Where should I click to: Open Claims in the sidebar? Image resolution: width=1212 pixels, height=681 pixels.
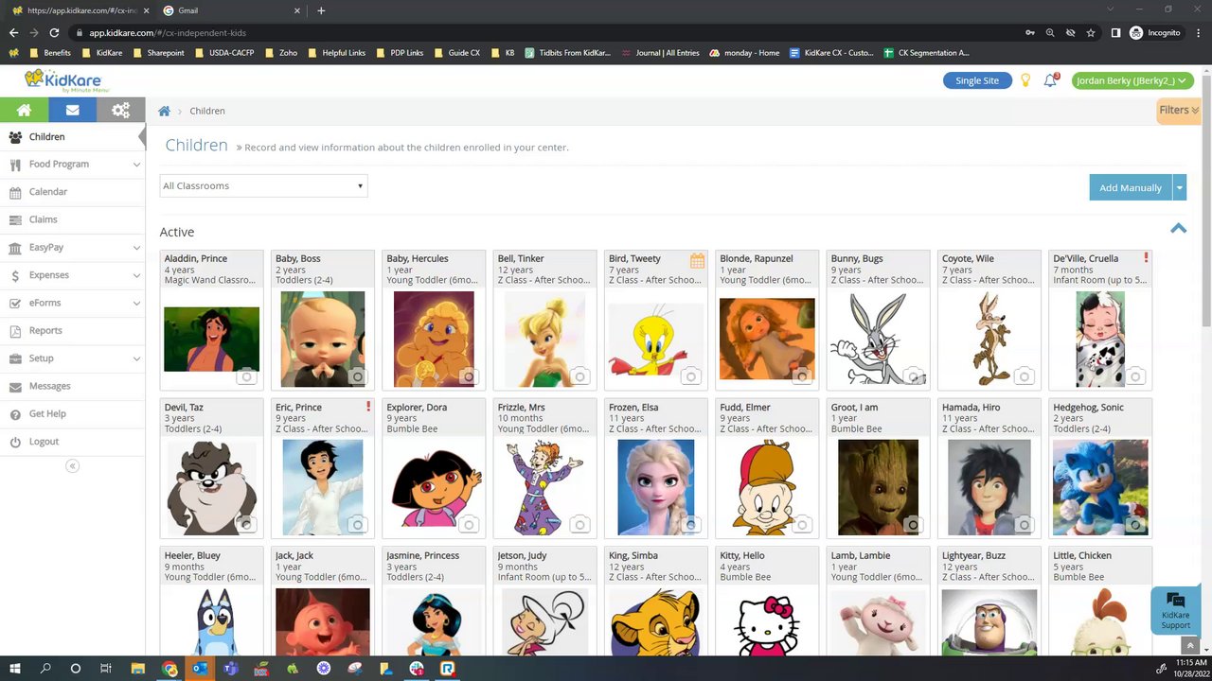point(72,219)
